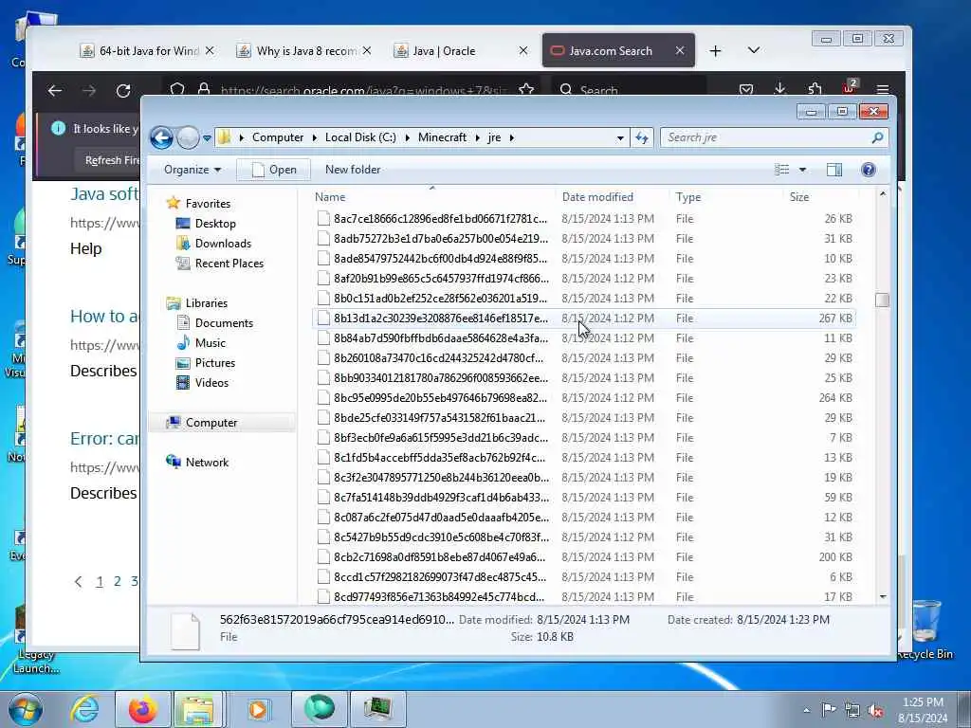The image size is (971, 728).
Task: Click the Search jre input field
Action: [766, 137]
